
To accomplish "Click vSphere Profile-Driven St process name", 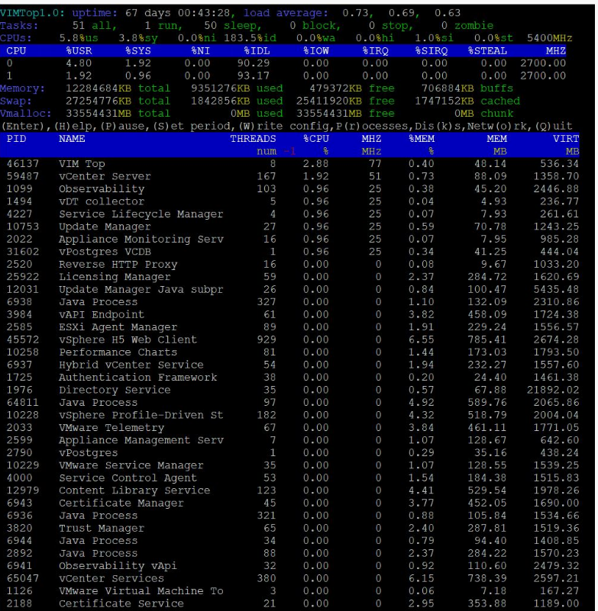I will pos(141,415).
